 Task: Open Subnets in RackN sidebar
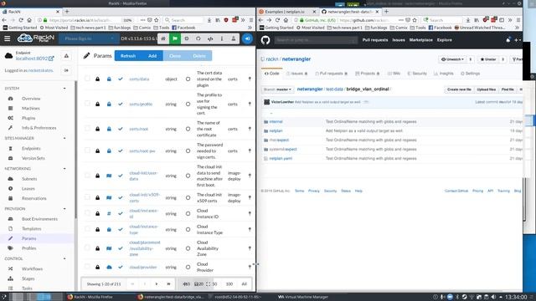[29, 179]
